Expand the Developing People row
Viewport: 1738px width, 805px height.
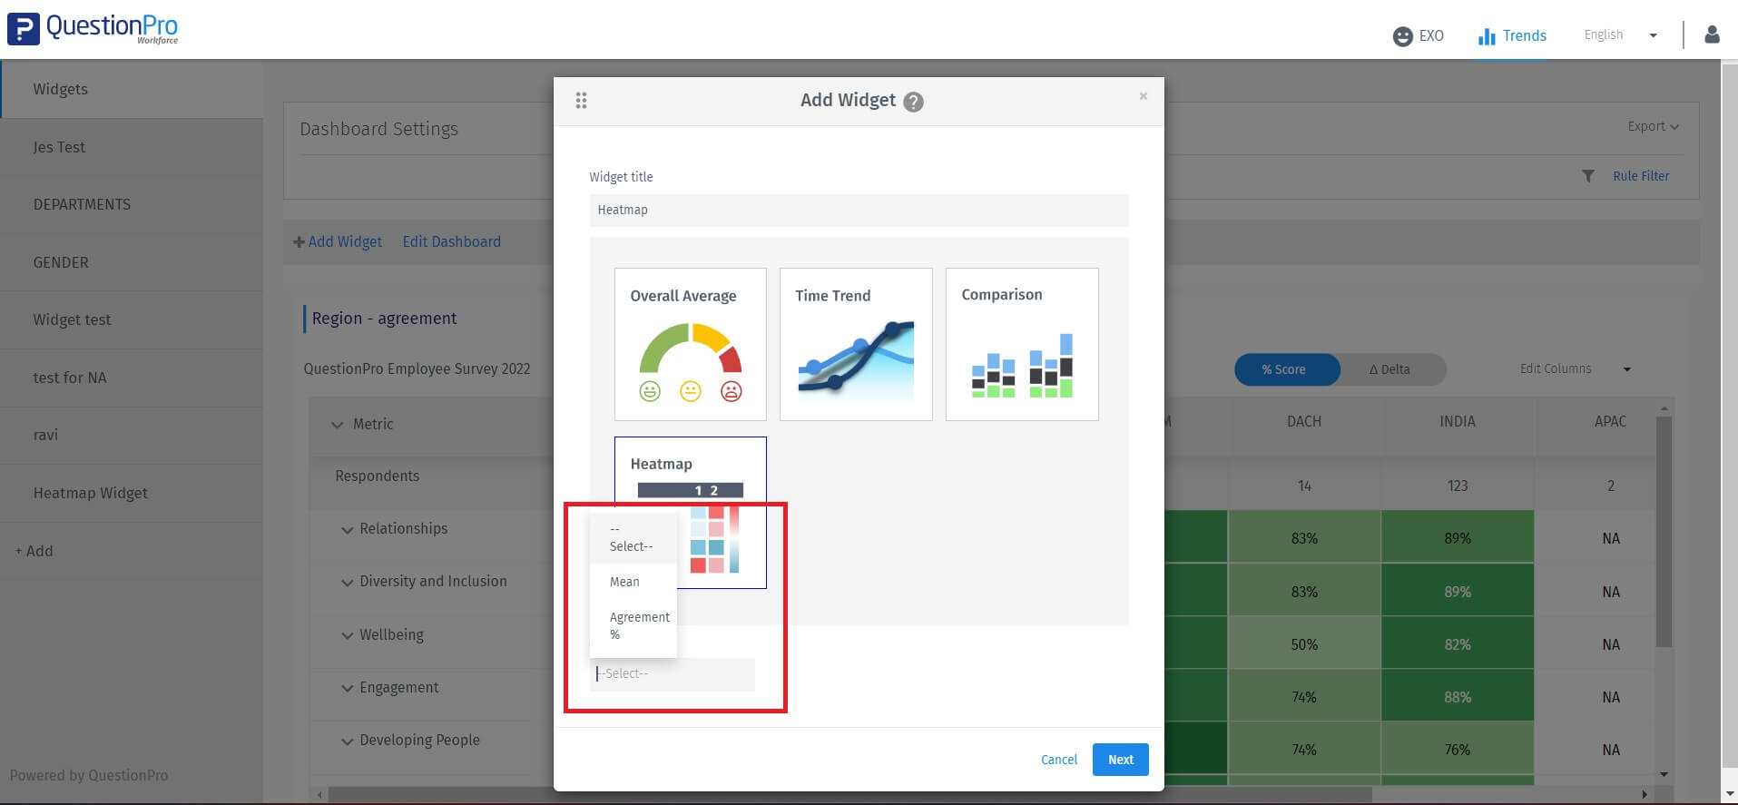348,741
